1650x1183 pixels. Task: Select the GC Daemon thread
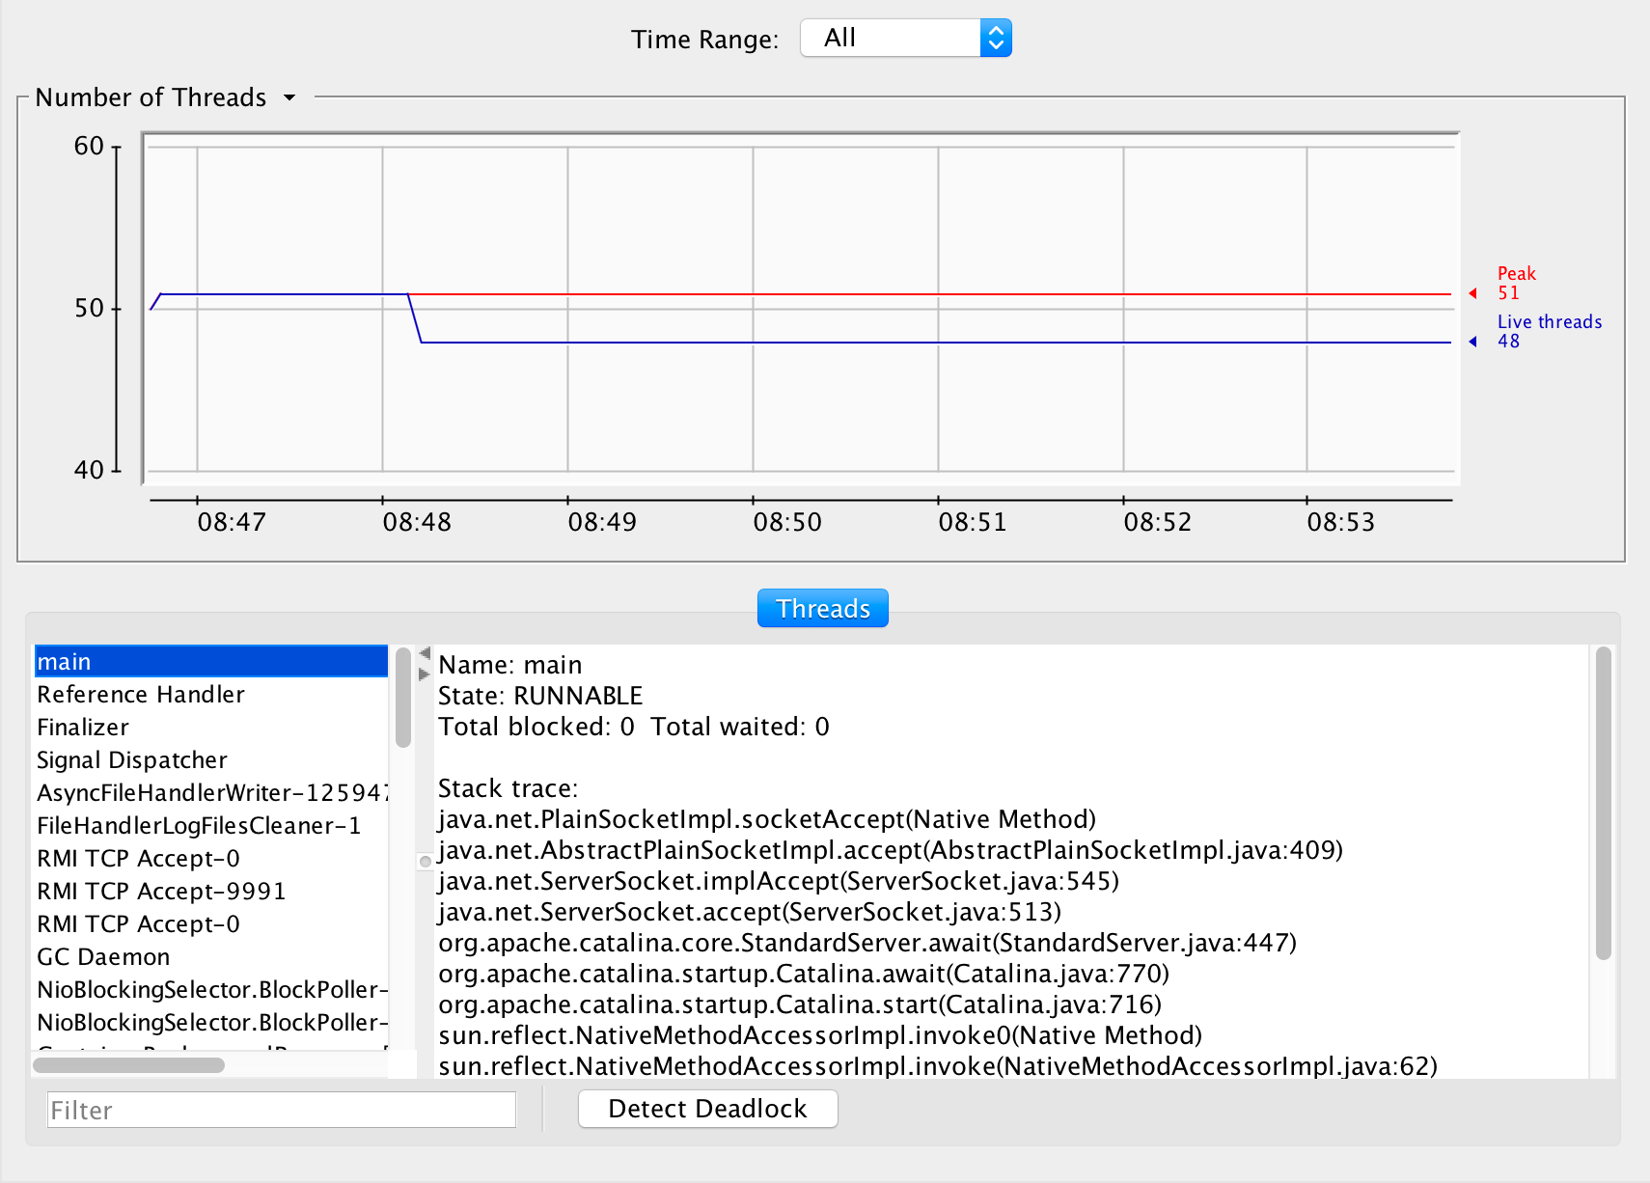[102, 956]
